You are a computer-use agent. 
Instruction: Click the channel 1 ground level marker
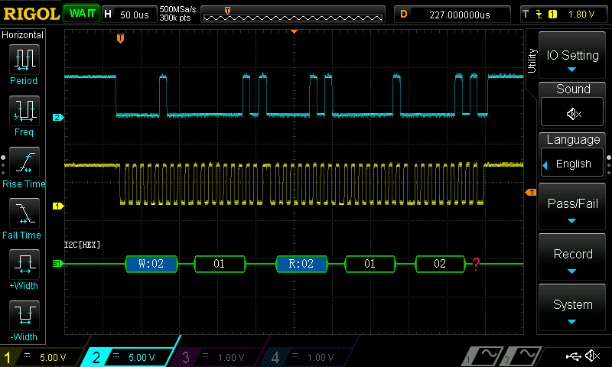coord(58,206)
